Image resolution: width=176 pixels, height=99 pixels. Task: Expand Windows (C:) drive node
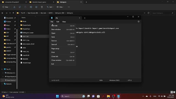click(x=3, y=73)
